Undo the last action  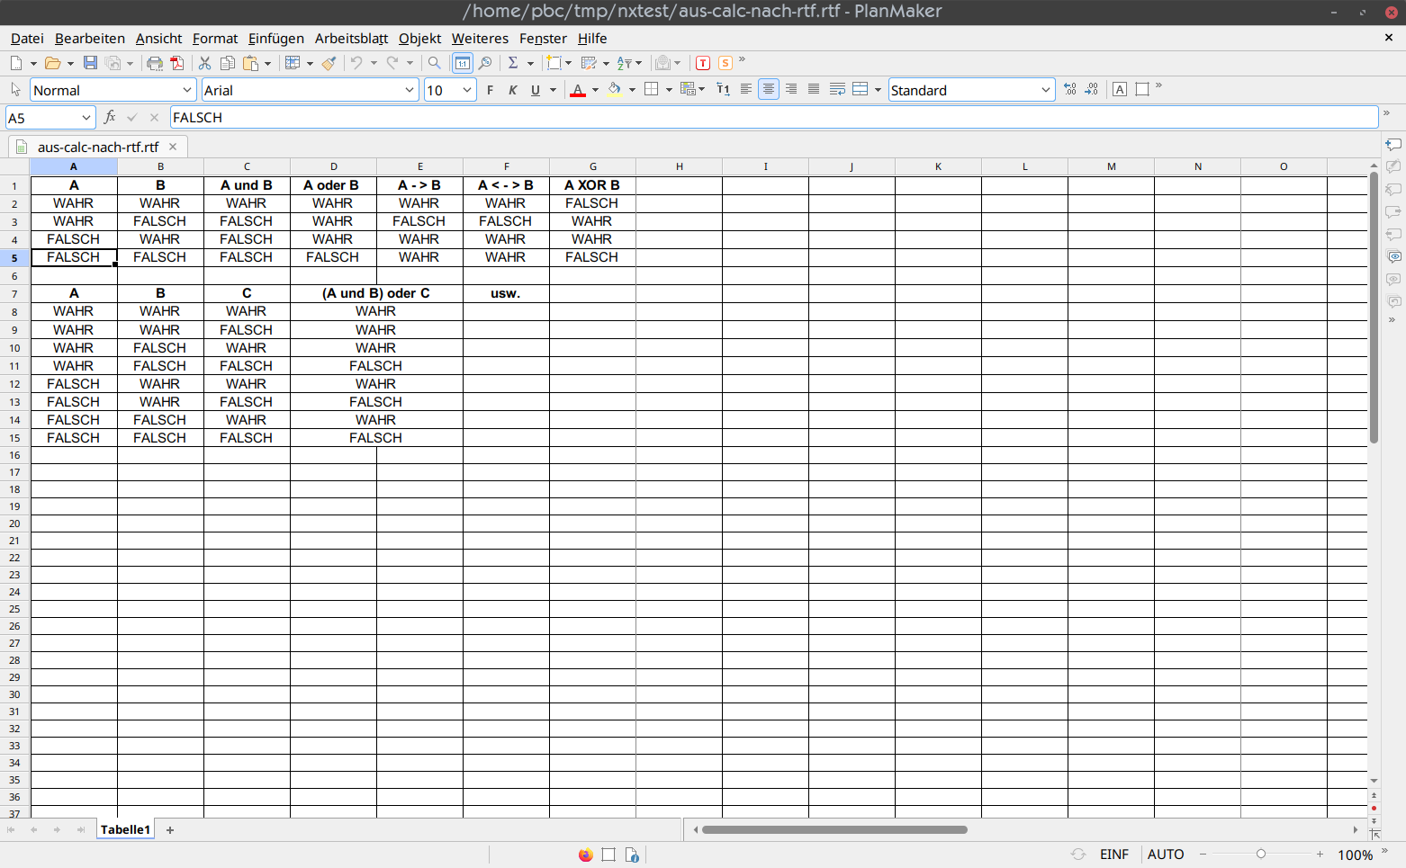(x=356, y=63)
